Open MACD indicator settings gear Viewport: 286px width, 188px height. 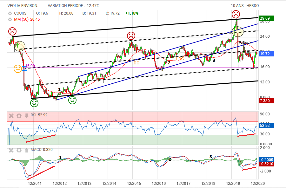coord(19,150)
